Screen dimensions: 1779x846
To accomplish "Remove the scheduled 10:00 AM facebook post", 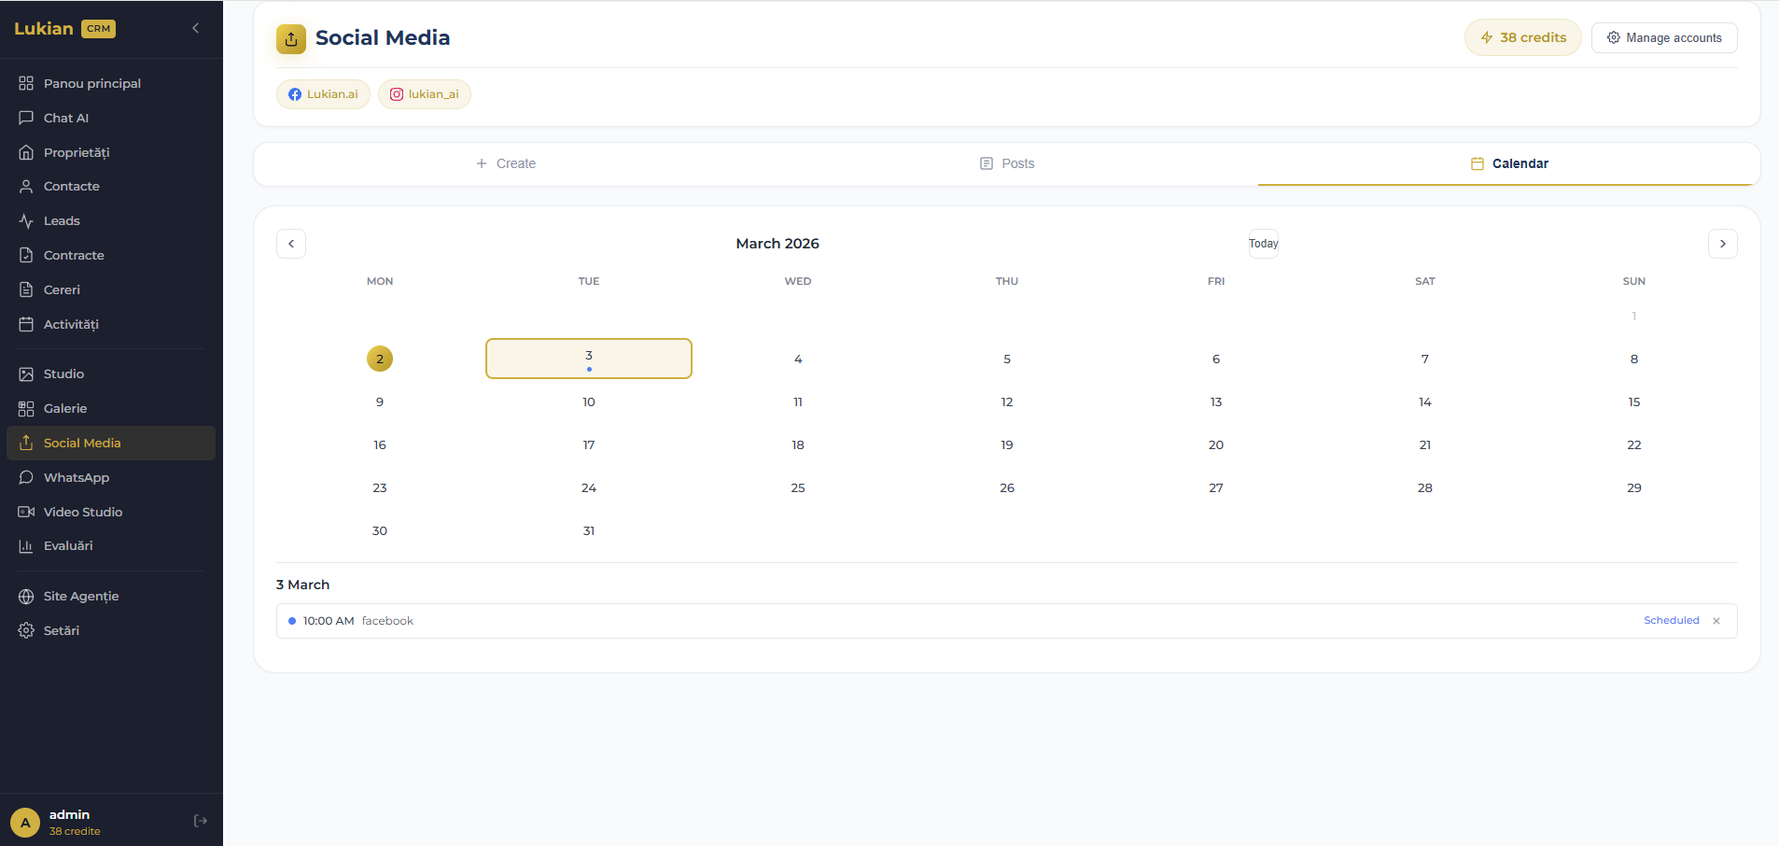I will [1716, 621].
